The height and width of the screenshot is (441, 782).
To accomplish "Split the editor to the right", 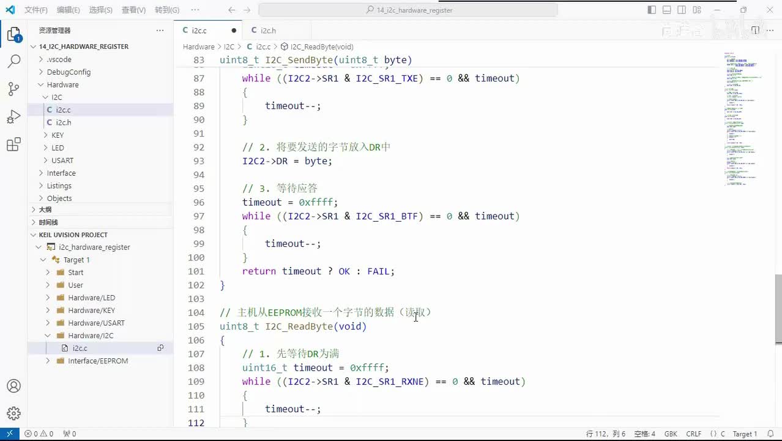I will click(755, 30).
